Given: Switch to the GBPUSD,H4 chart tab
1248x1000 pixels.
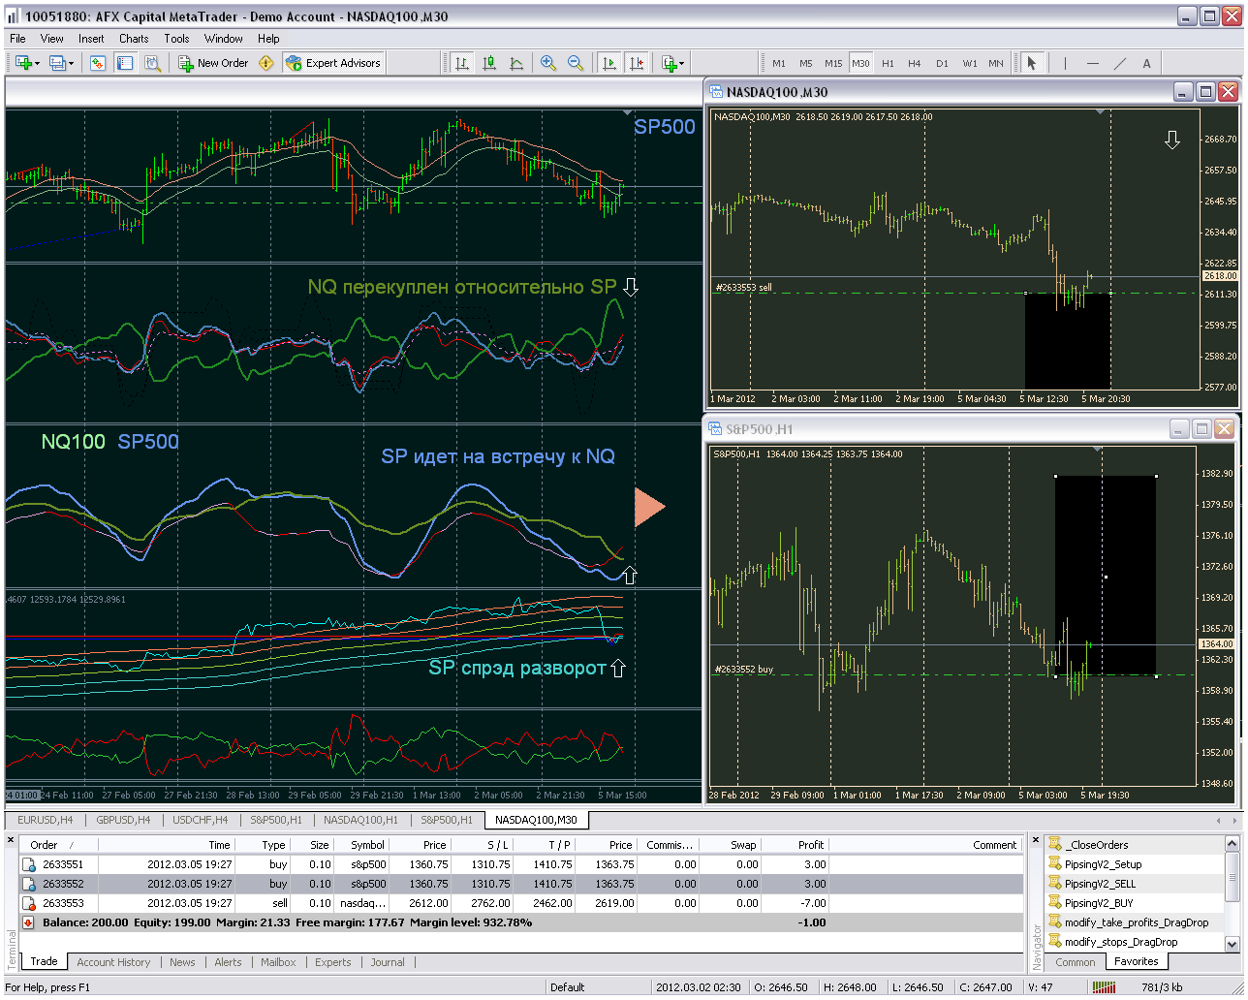Looking at the screenshot, I should (123, 820).
